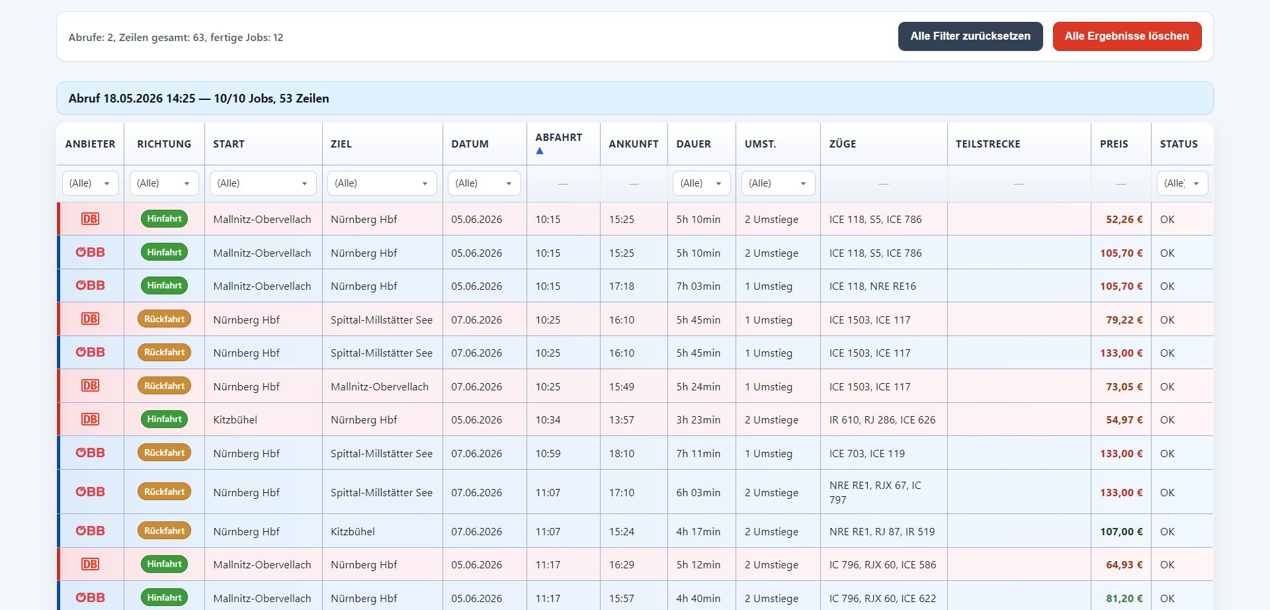1270x610 pixels.
Task: Click Hinfahrt badge in 52,26 € row
Action: point(164,219)
